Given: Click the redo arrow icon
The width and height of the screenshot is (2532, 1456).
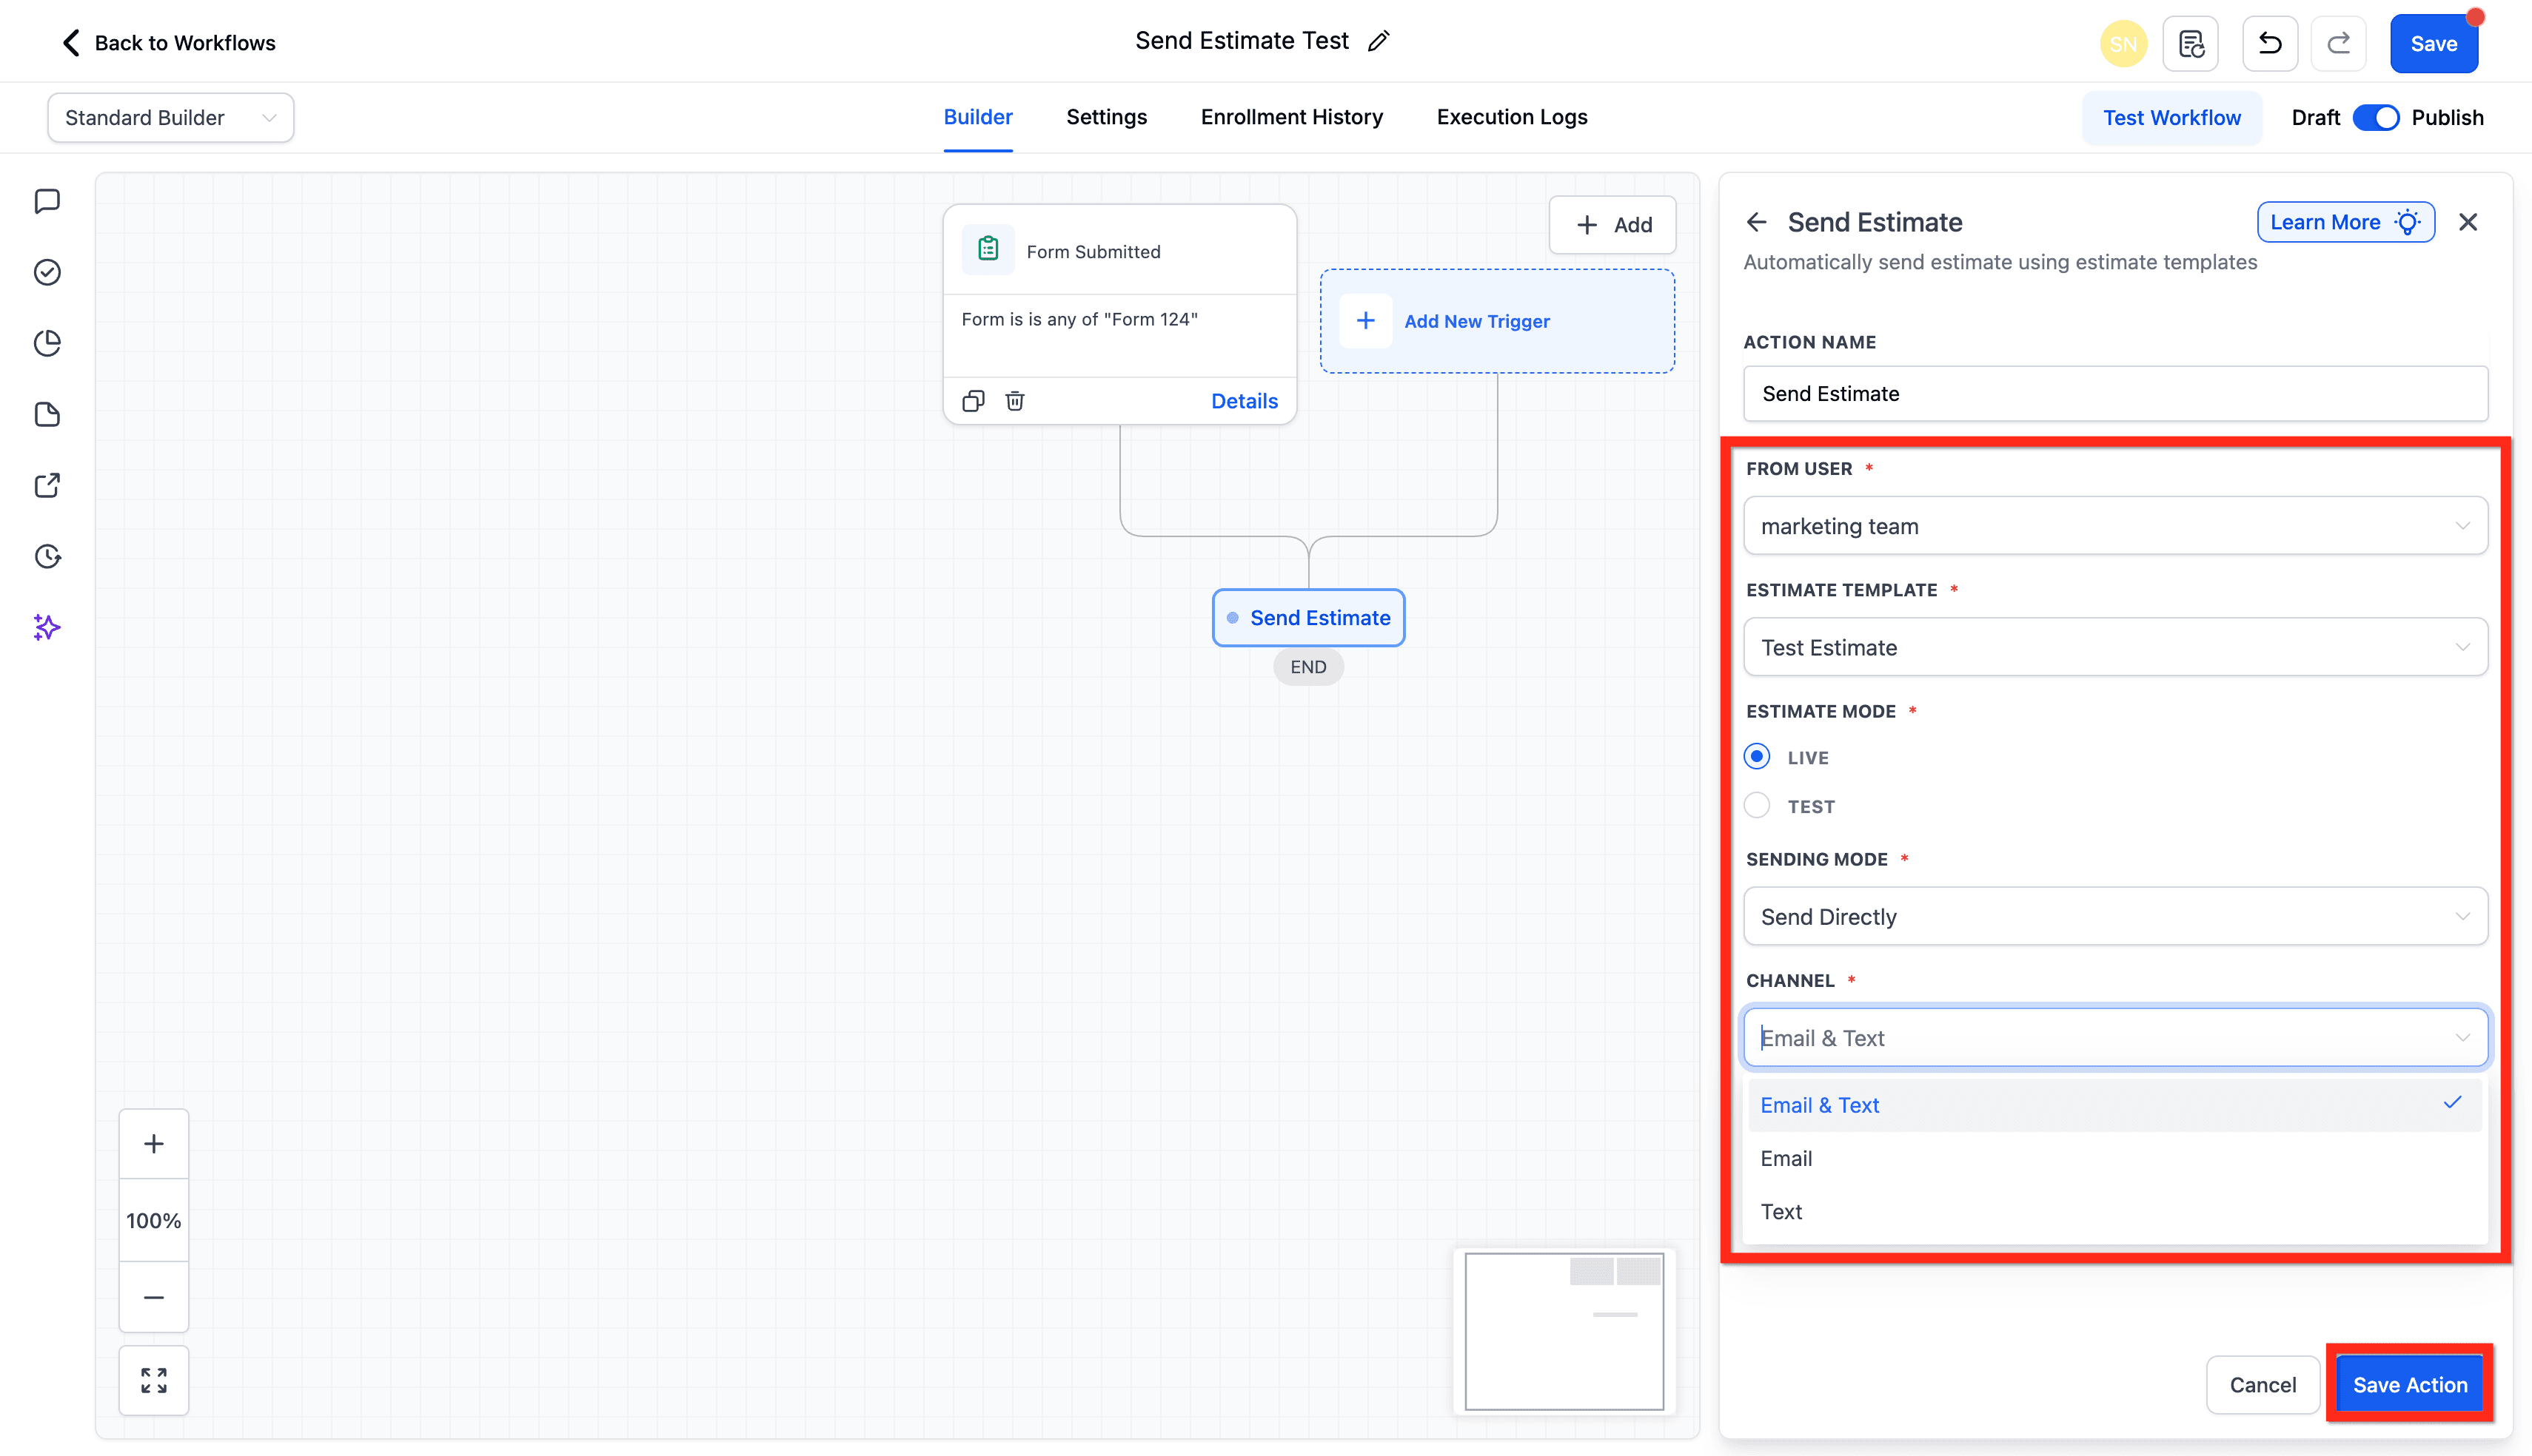Looking at the screenshot, I should (2338, 44).
